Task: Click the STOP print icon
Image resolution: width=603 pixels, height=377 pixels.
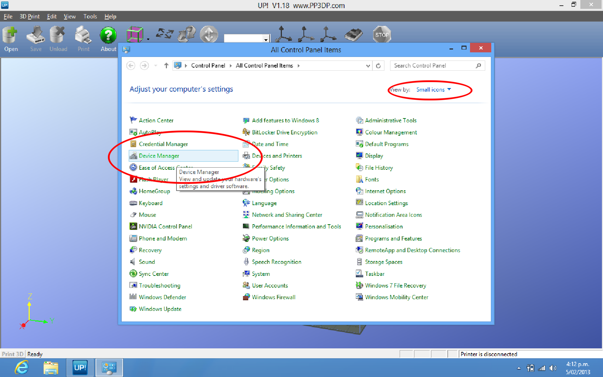Action: (x=382, y=34)
